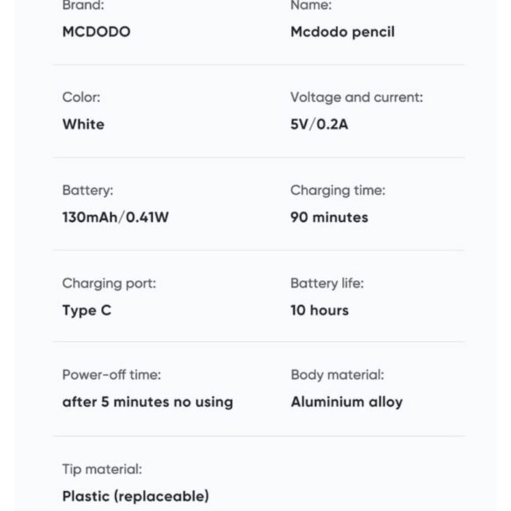The image size is (511, 511).
Task: Click the Voltage and current label
Action: [x=356, y=97]
